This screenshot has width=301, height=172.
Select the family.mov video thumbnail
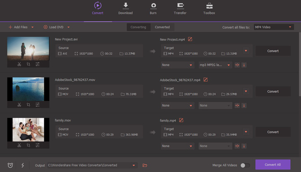click(28, 130)
